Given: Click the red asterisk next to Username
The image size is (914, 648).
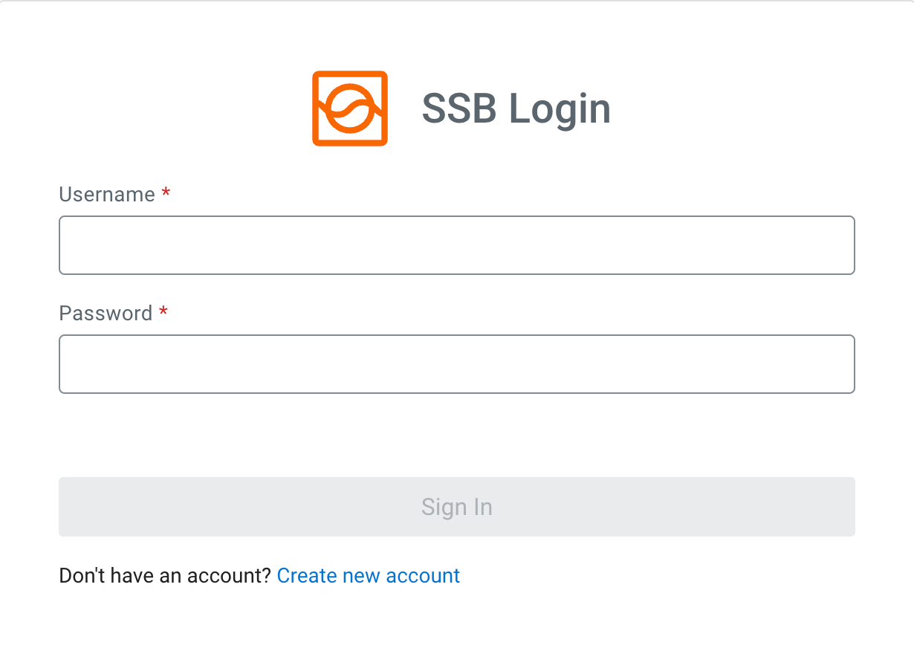Looking at the screenshot, I should coord(165,192).
